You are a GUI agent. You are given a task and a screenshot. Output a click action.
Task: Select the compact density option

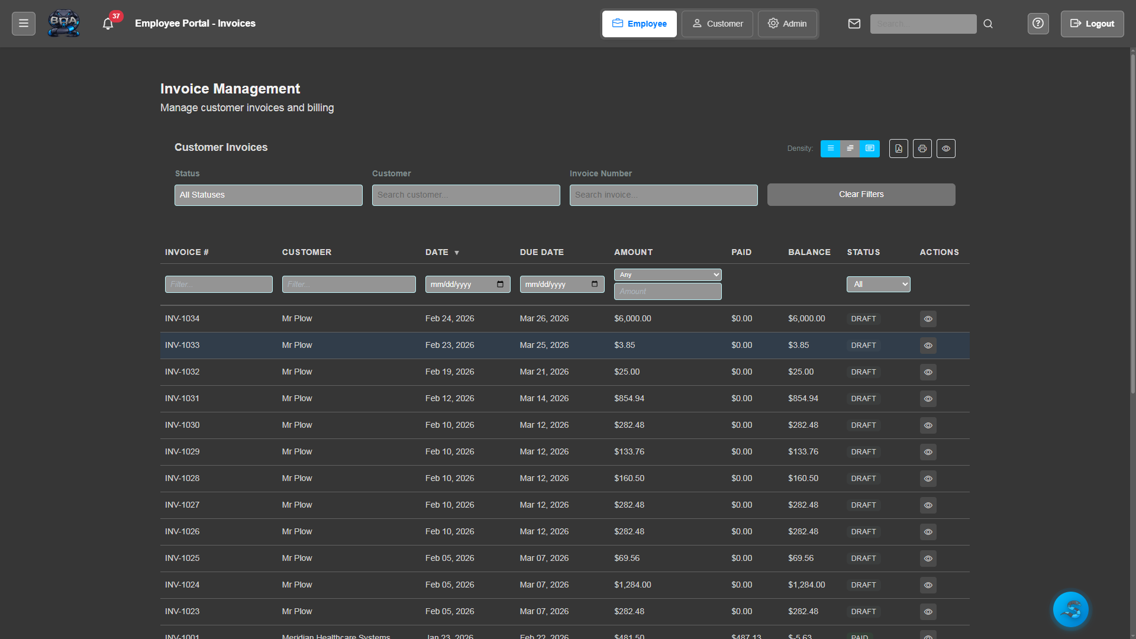pyautogui.click(x=831, y=149)
